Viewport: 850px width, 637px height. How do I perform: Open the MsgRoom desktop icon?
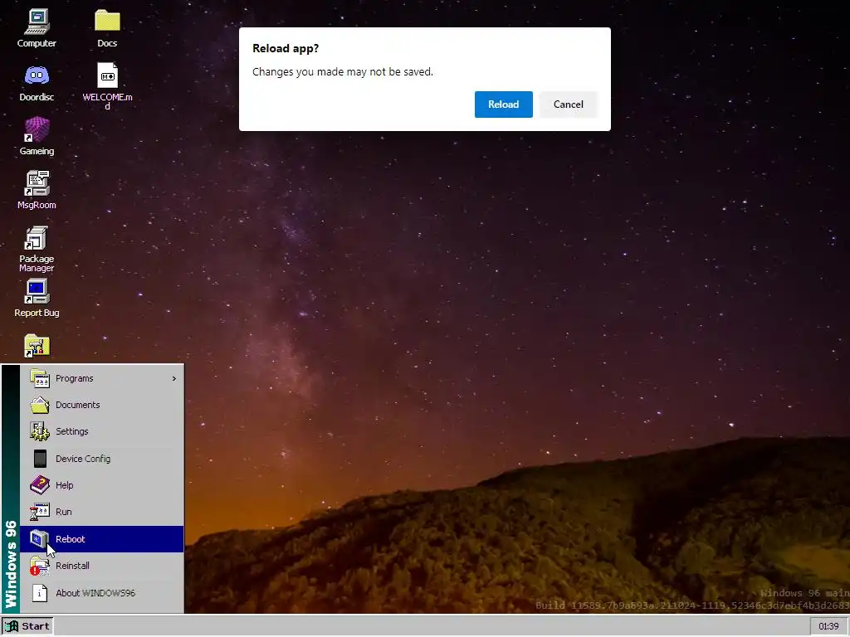click(37, 183)
